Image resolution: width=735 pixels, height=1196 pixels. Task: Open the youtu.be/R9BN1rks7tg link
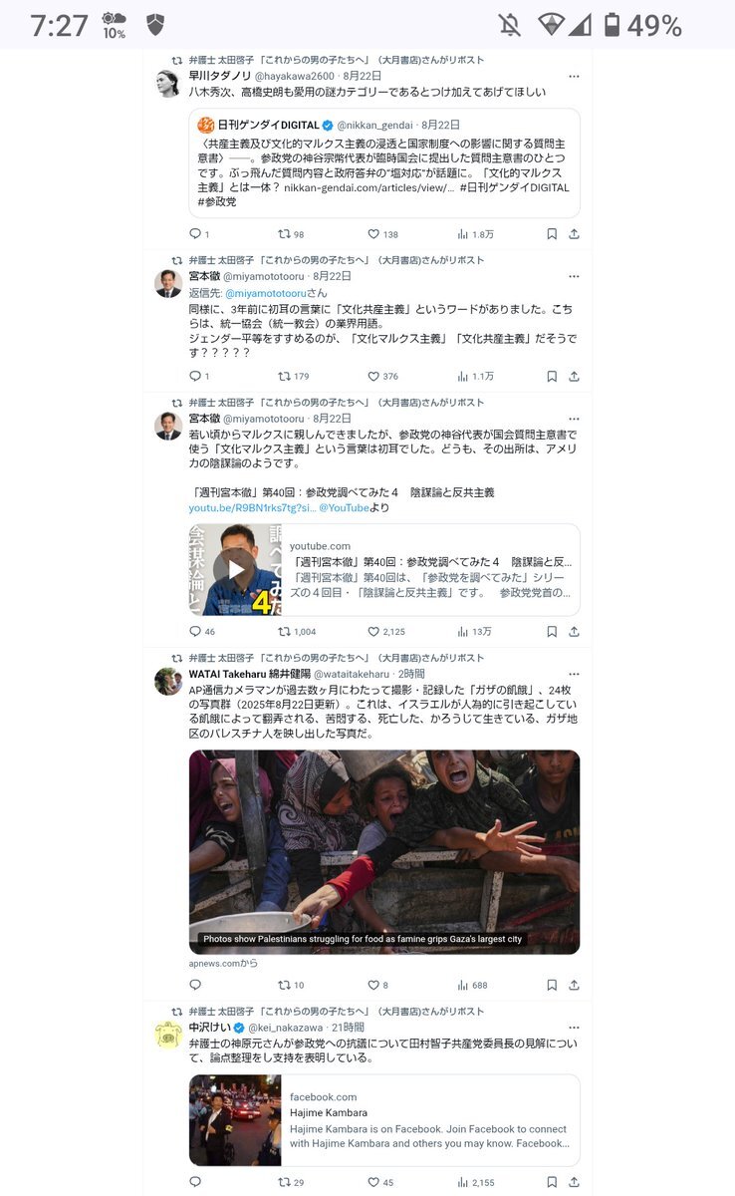coord(253,507)
